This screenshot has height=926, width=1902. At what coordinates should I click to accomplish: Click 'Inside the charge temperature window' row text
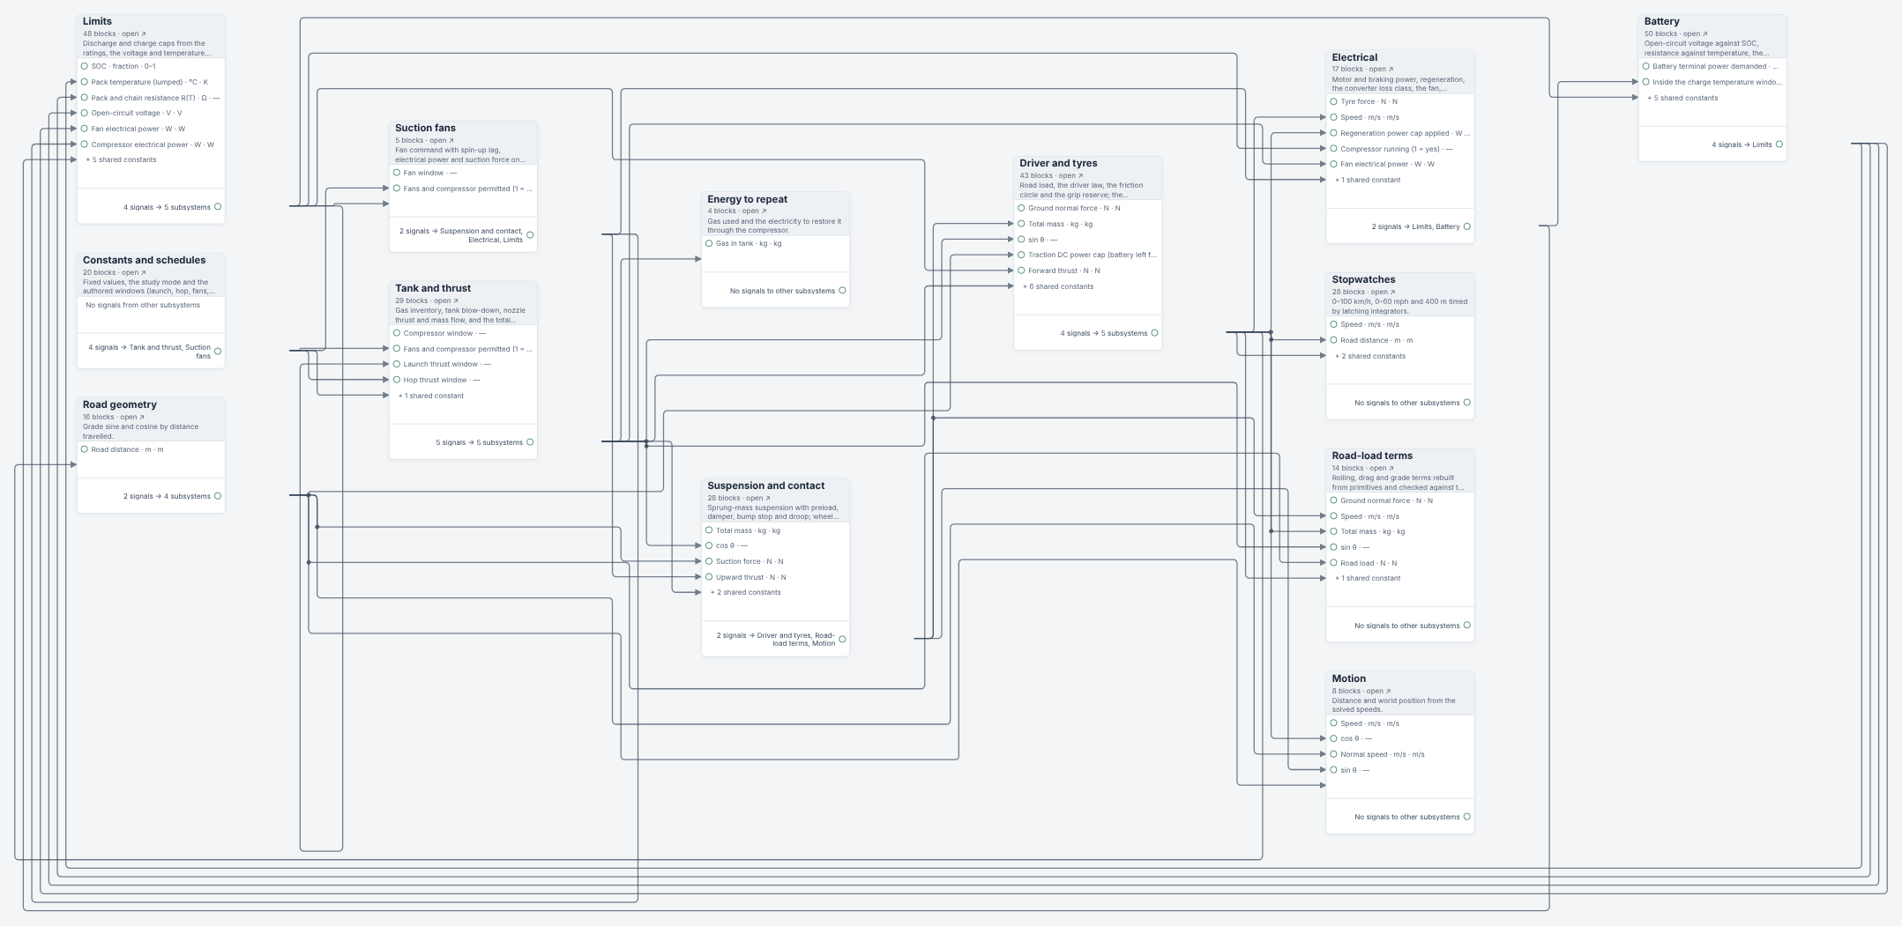(x=1717, y=82)
